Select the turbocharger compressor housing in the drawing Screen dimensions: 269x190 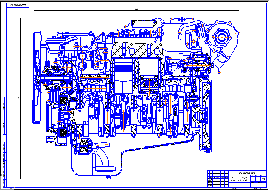coord(222,37)
